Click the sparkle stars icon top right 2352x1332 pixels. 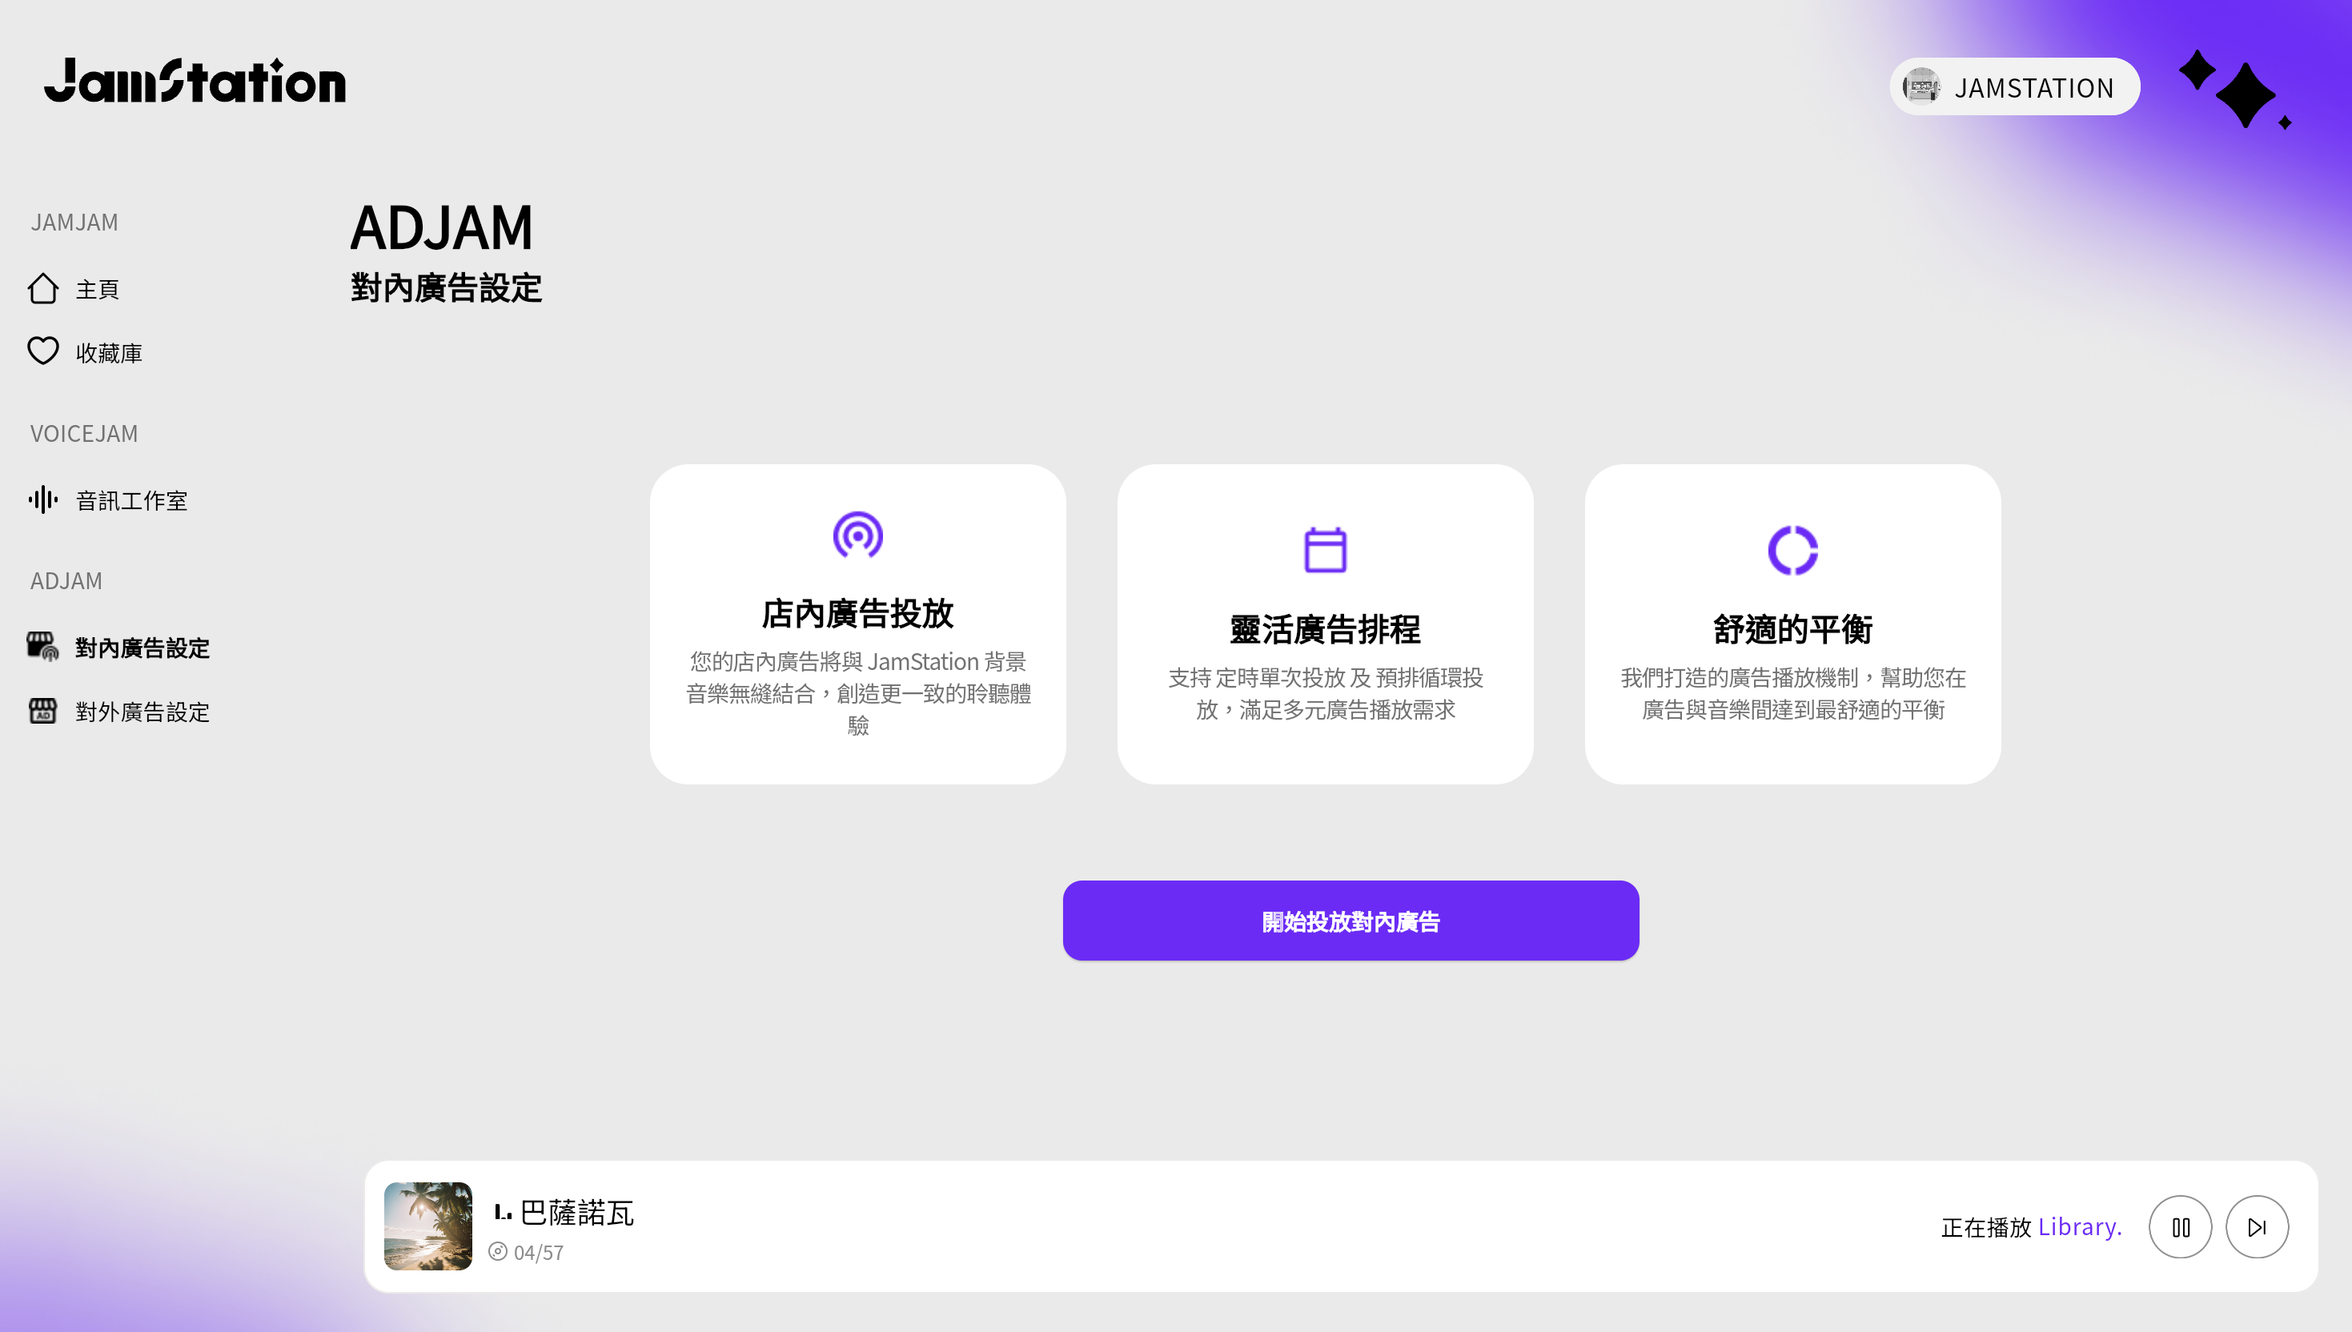coord(2235,90)
